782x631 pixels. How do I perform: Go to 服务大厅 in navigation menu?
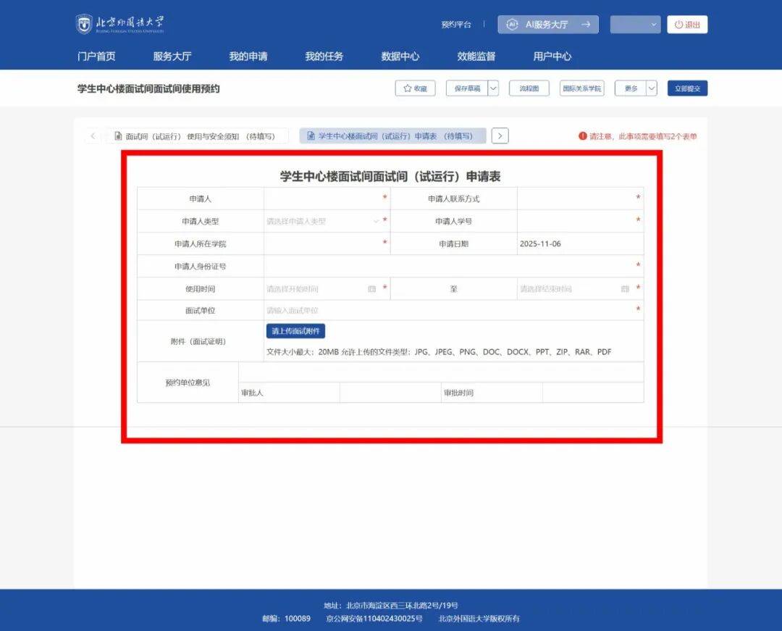click(x=172, y=57)
